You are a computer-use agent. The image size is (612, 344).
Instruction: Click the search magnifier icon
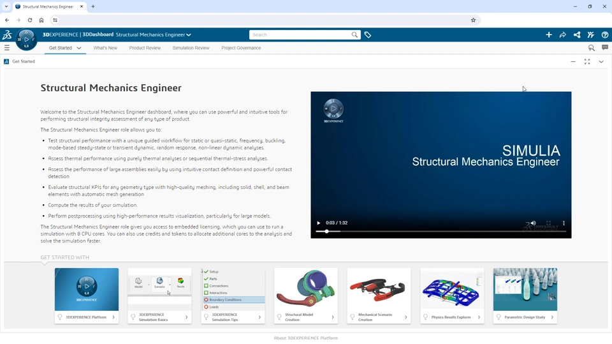point(354,35)
